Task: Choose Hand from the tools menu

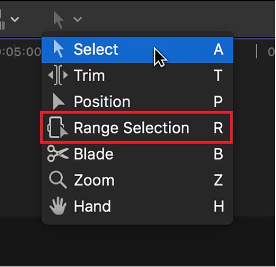Action: (137, 206)
